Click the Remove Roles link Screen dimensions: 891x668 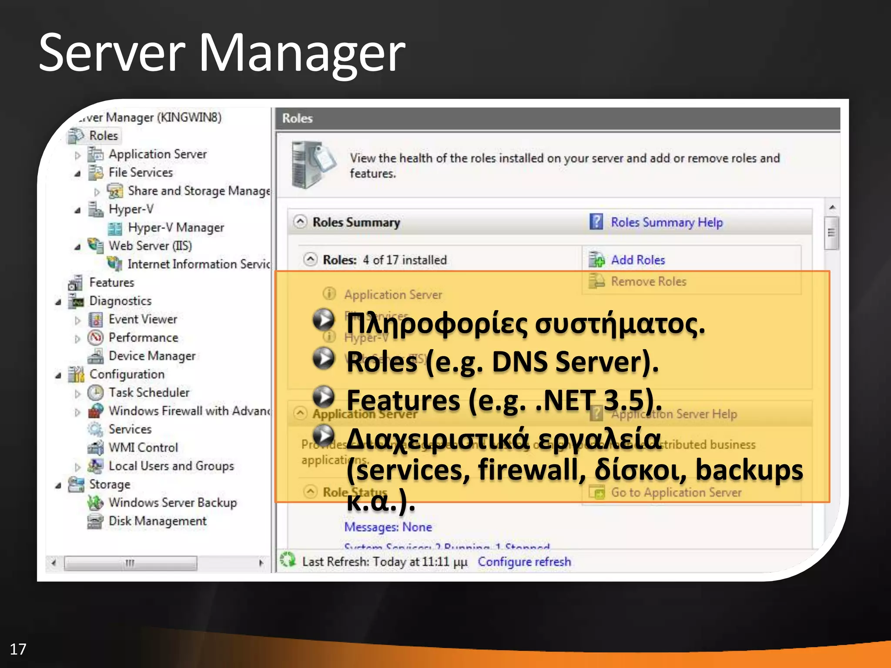click(648, 281)
